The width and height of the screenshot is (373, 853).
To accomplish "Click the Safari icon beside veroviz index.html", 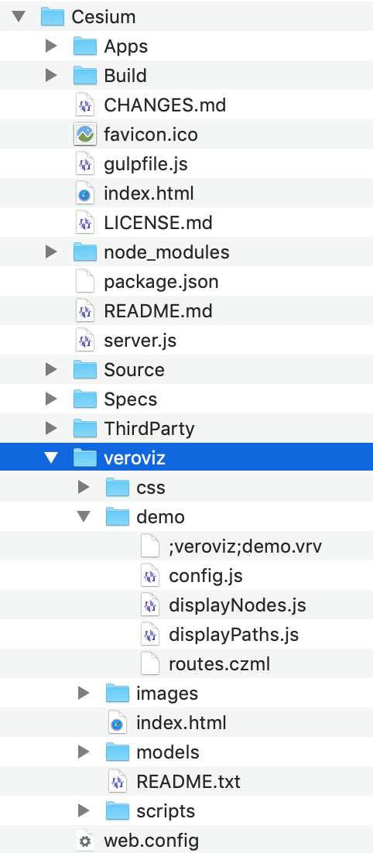I will pyautogui.click(x=117, y=722).
